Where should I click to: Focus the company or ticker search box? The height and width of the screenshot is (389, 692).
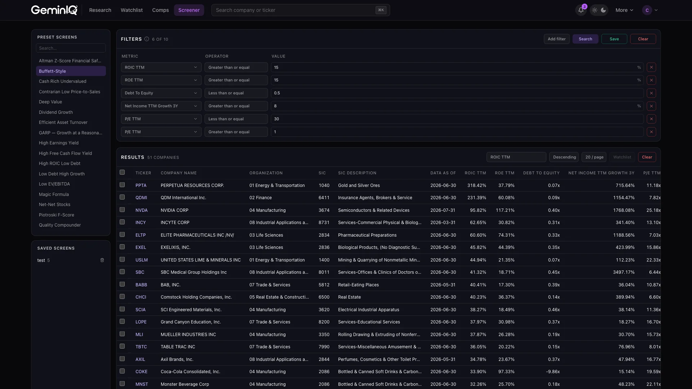[x=301, y=10]
